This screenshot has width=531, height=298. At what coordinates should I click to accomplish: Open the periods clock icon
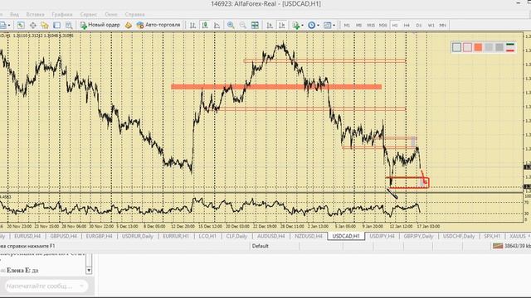click(x=312, y=25)
